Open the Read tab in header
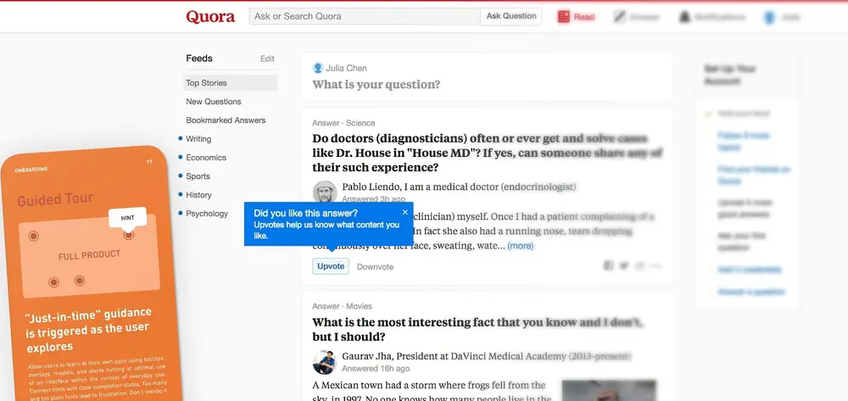This screenshot has width=848, height=401. pyautogui.click(x=576, y=17)
